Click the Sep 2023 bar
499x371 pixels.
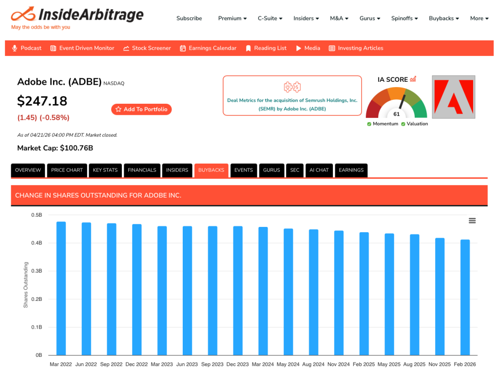point(212,291)
